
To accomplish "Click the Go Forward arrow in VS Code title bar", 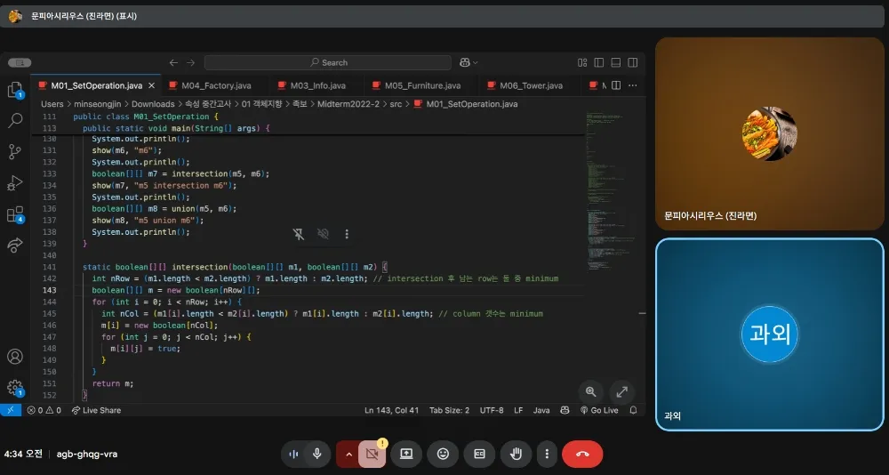I will (190, 62).
